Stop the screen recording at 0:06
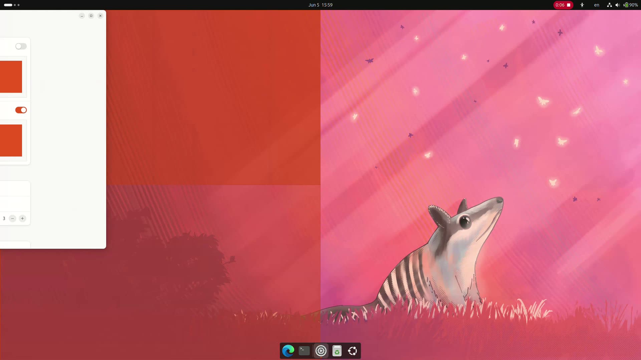 [x=563, y=5]
